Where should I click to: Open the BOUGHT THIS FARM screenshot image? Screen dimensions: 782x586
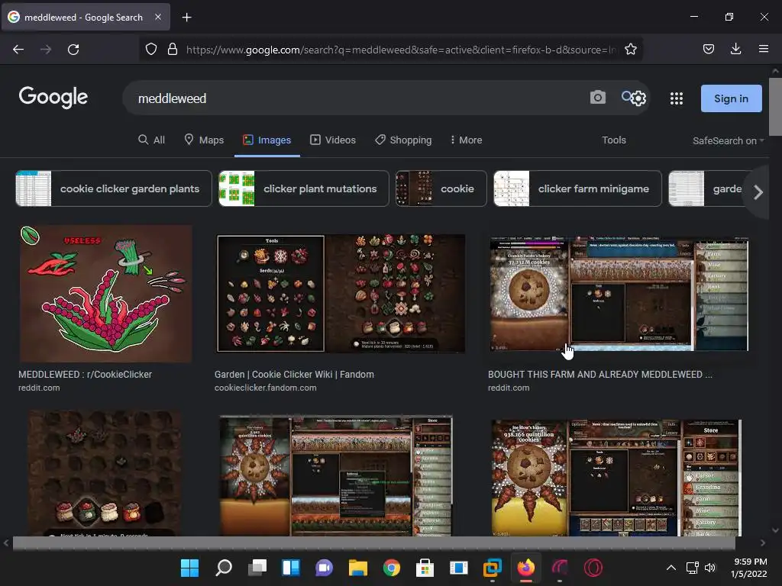619,294
